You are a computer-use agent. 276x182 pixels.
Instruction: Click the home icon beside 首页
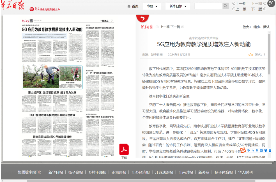coord(129,6)
